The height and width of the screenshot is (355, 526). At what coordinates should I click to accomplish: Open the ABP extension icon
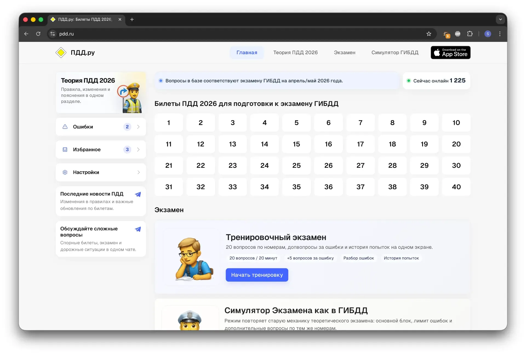[x=458, y=34]
